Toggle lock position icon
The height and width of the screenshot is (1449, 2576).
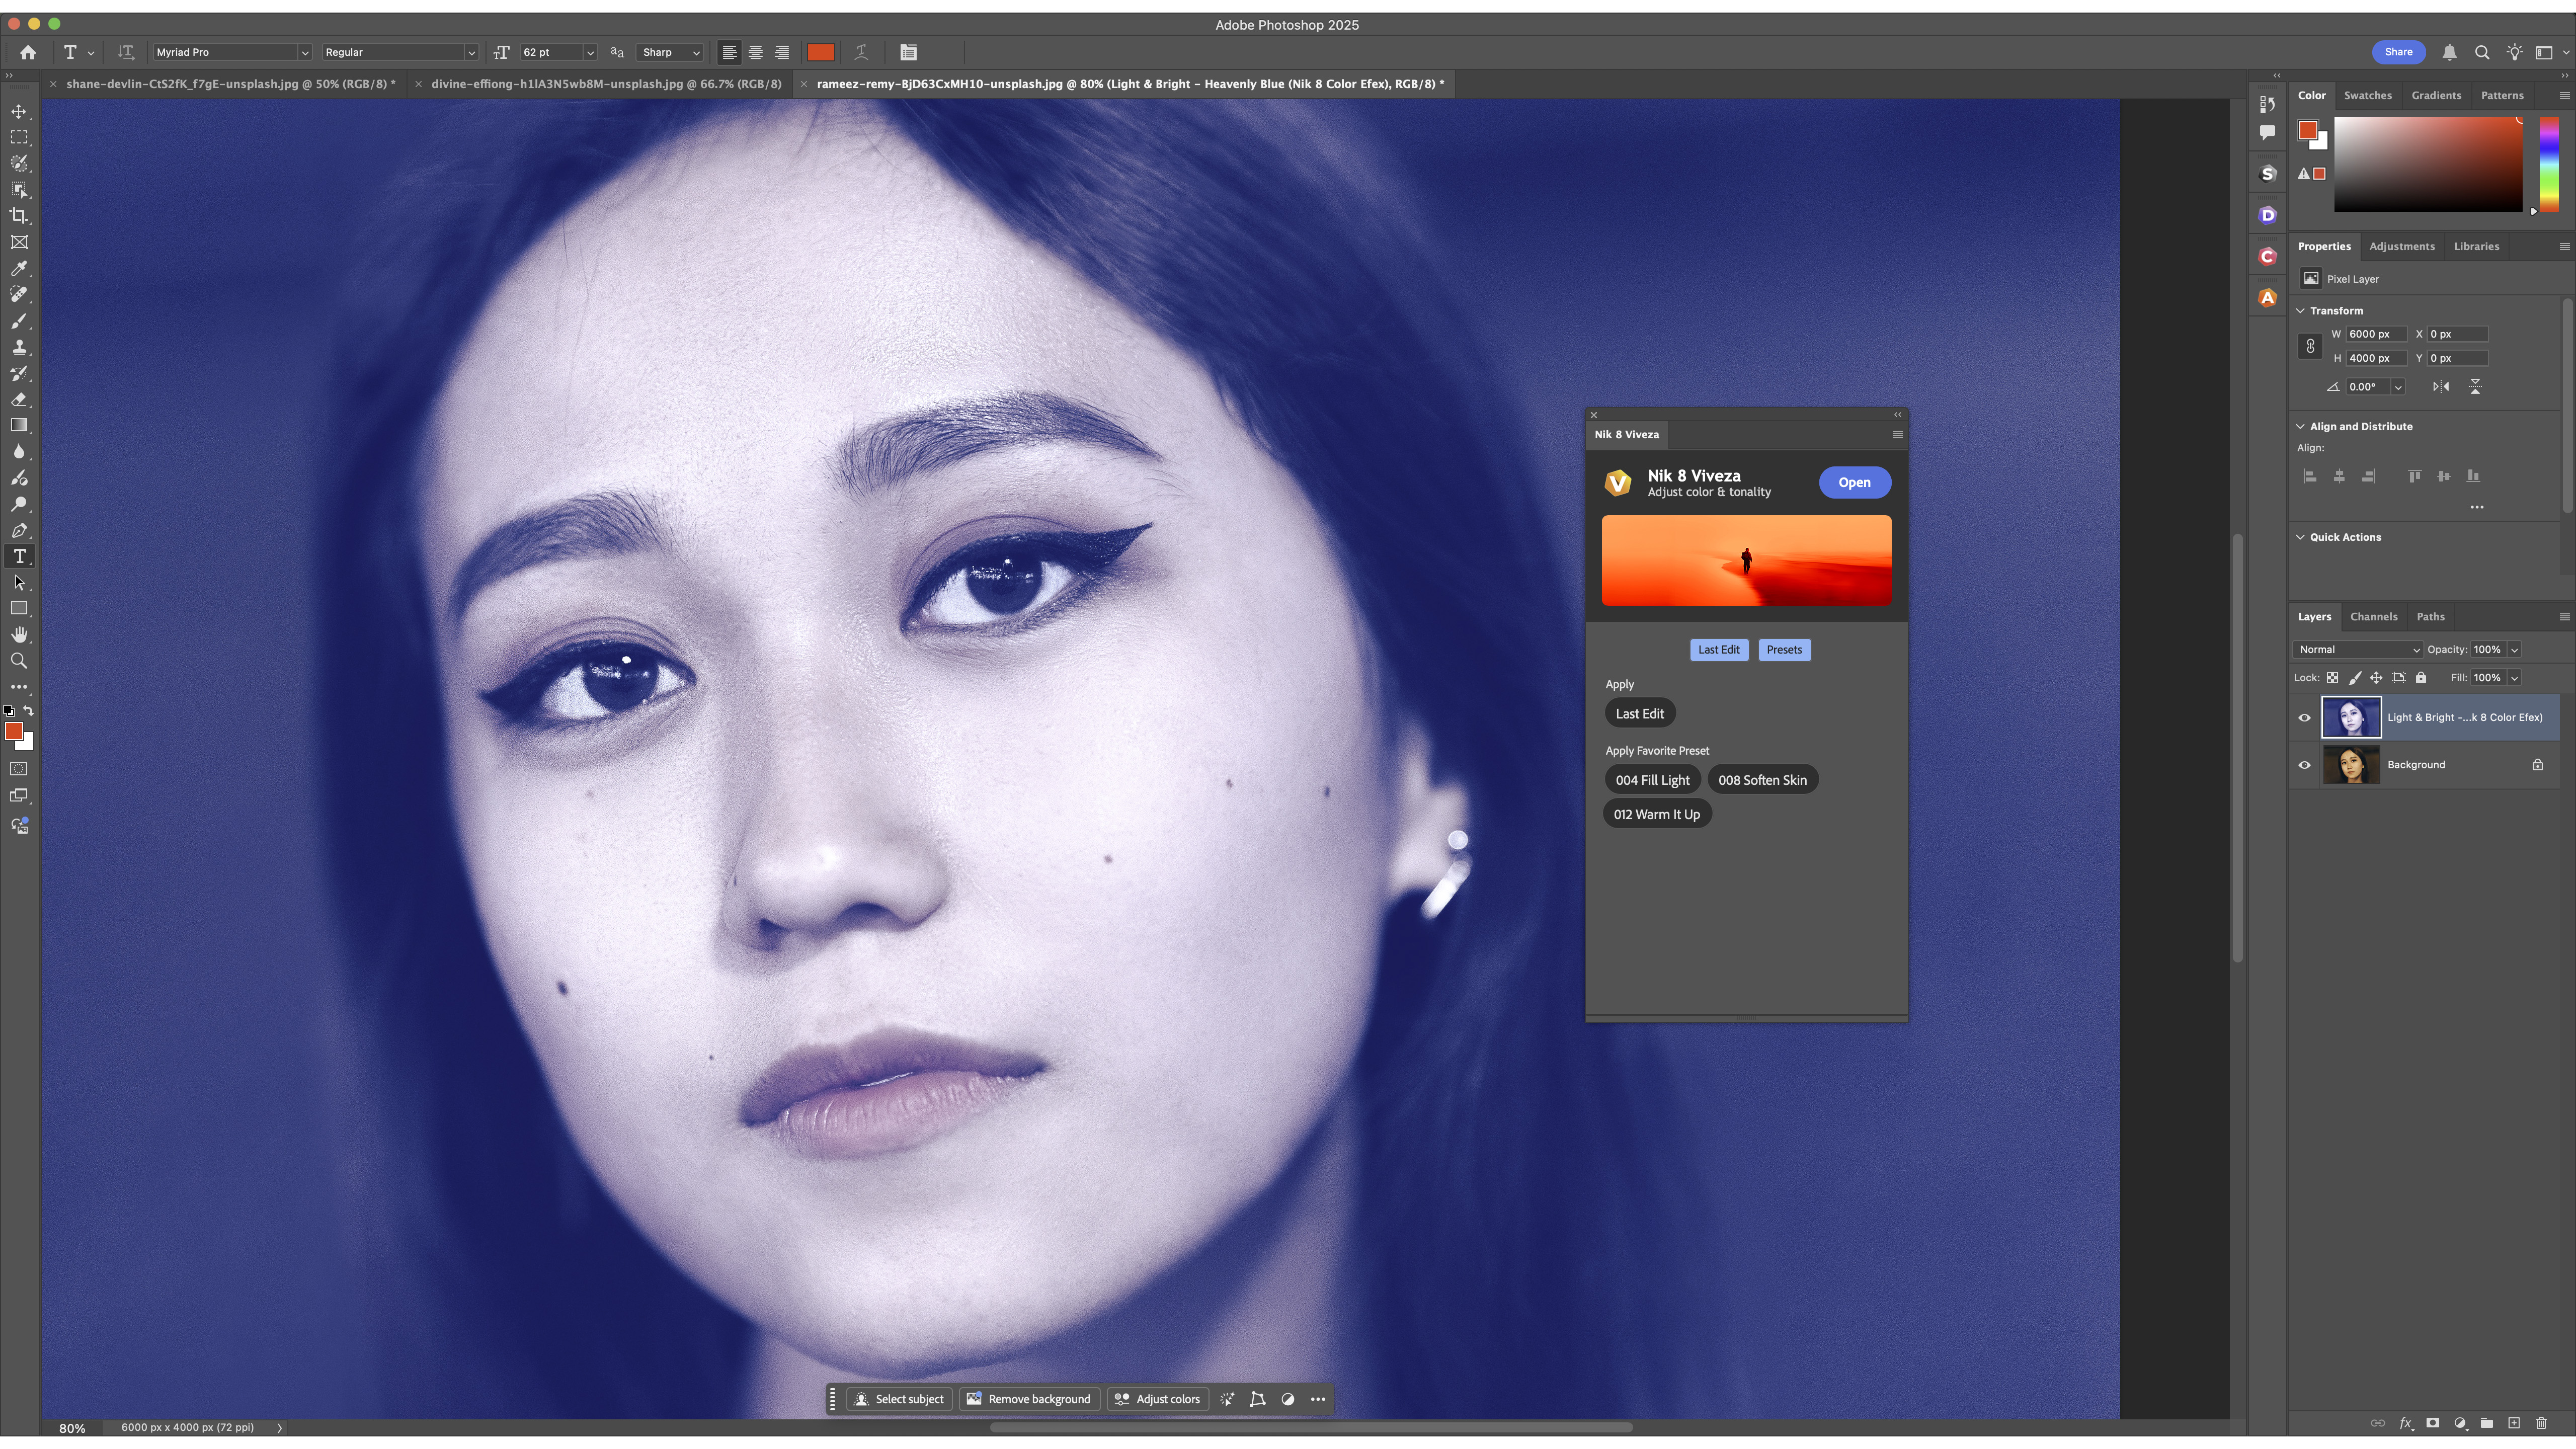pyautogui.click(x=2376, y=678)
